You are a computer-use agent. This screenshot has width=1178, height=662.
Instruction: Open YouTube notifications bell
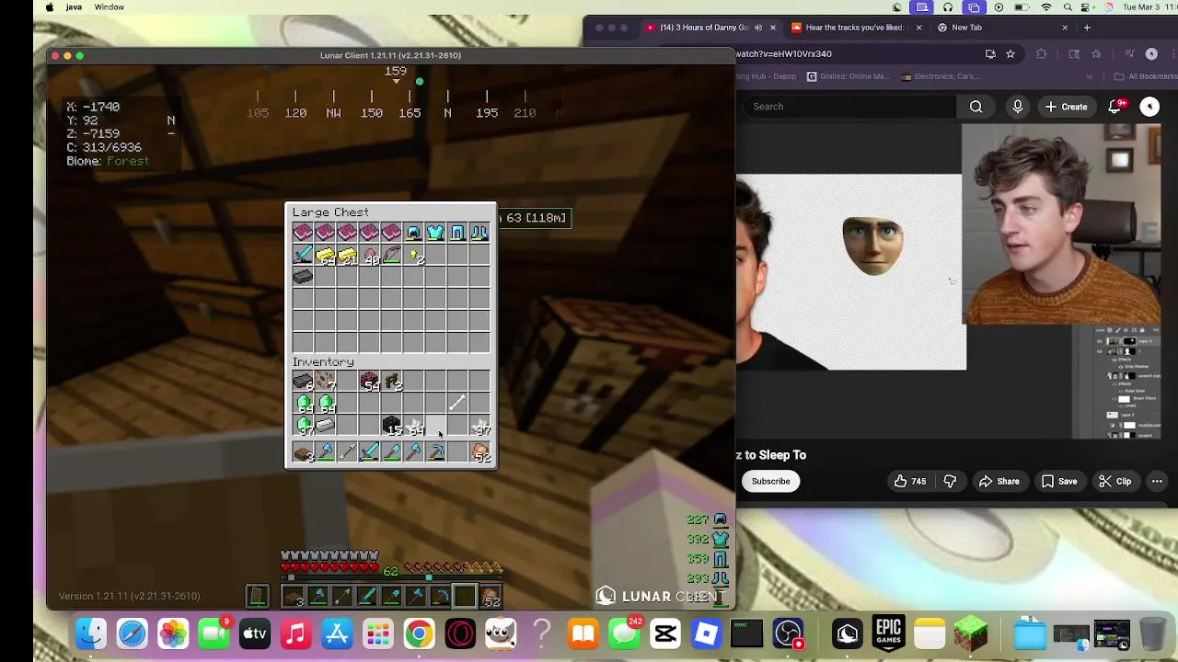tap(1115, 107)
